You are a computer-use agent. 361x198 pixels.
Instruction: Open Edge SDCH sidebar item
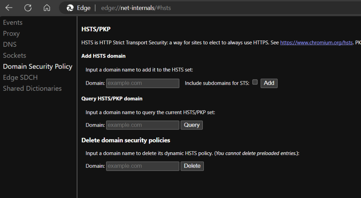point(20,77)
